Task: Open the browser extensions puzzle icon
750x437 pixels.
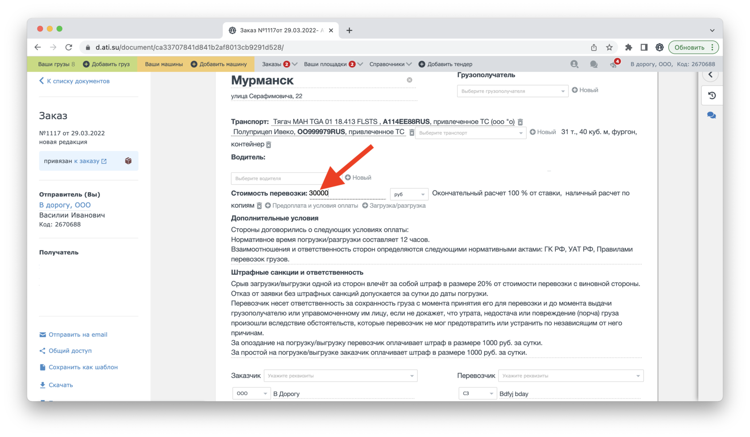Action: (629, 47)
